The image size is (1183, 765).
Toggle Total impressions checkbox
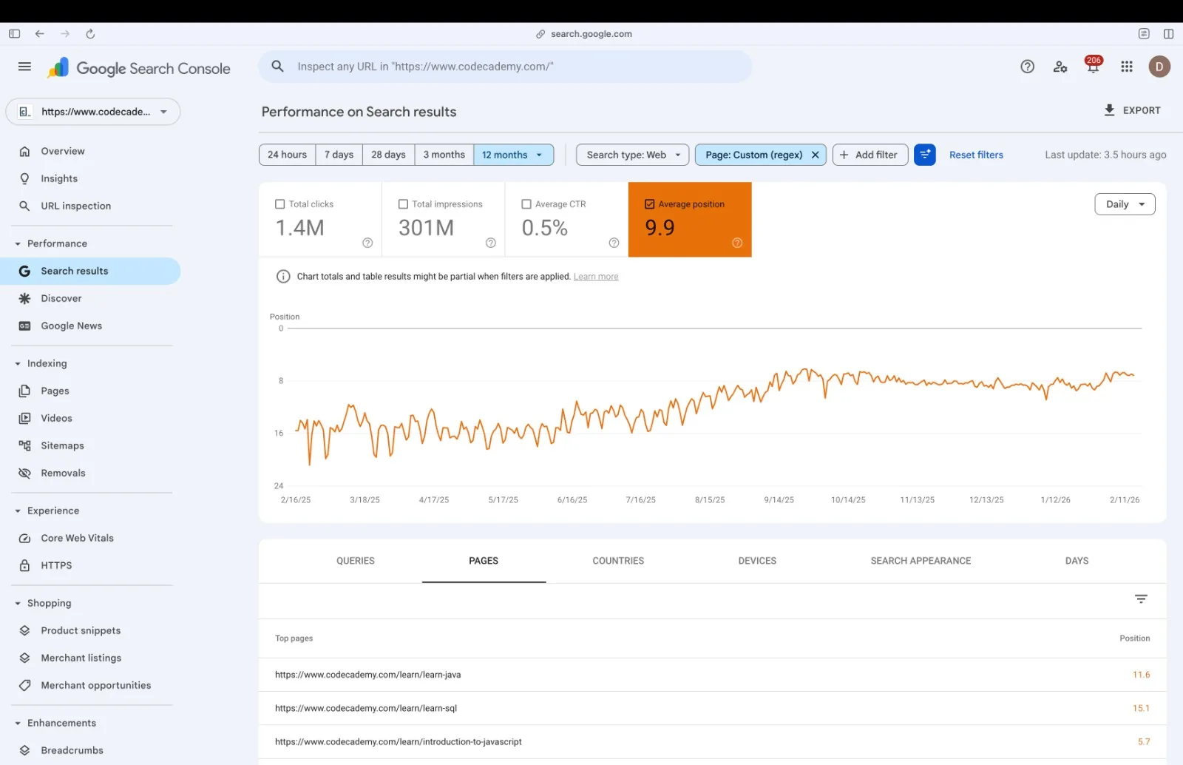pos(403,204)
